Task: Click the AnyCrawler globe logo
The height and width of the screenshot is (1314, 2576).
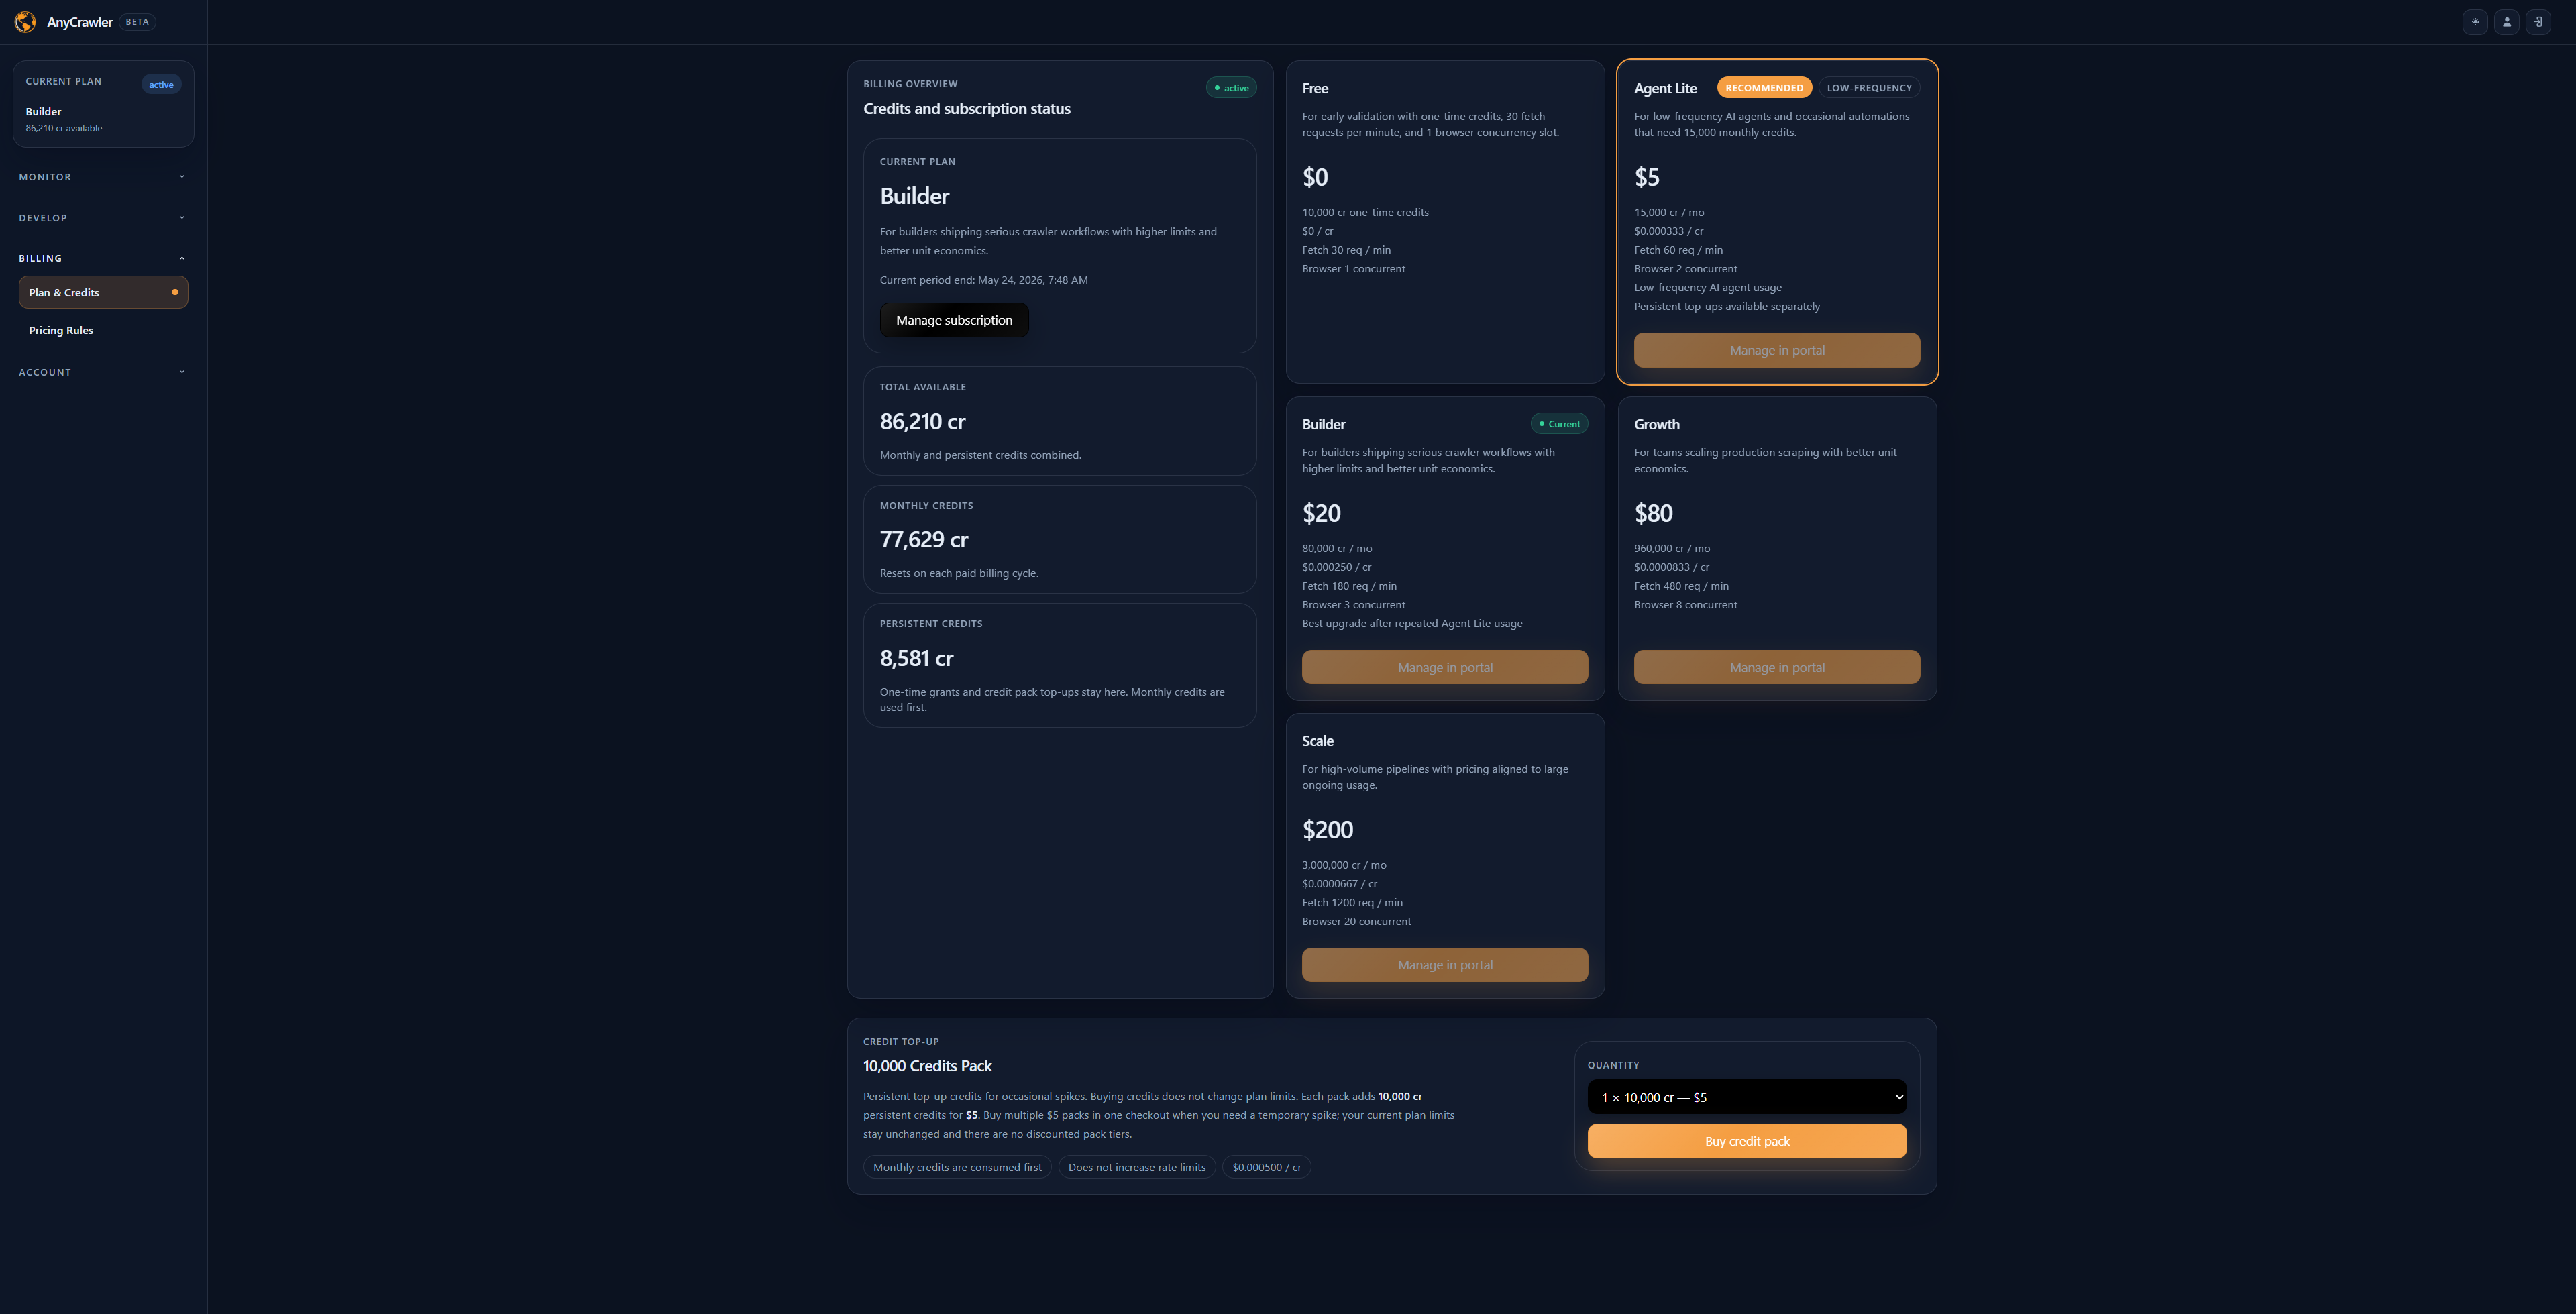Action: click(25, 22)
